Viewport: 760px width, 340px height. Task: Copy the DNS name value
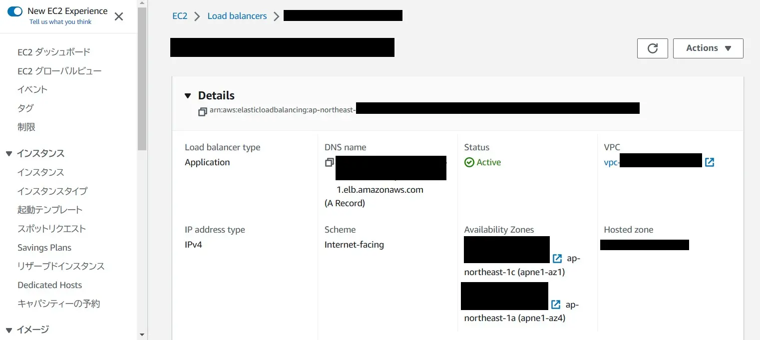tap(329, 162)
